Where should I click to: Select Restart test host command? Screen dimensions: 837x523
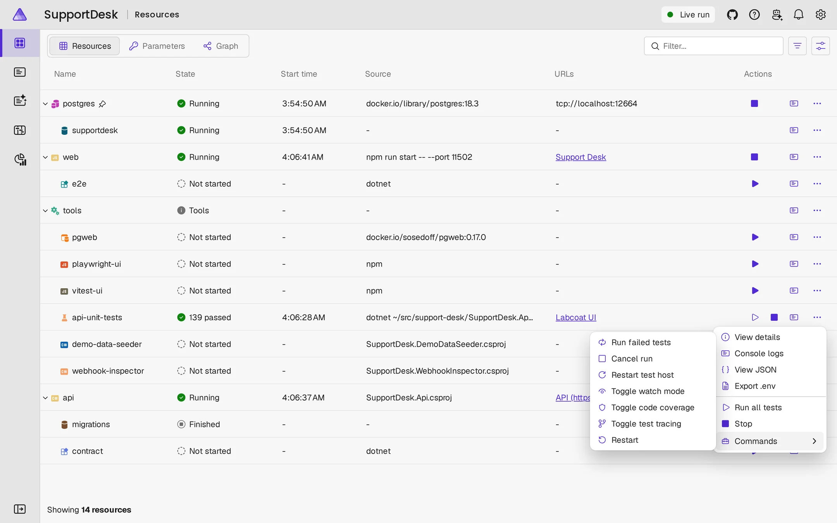[653, 375]
